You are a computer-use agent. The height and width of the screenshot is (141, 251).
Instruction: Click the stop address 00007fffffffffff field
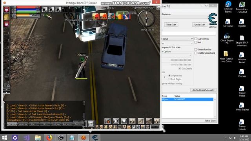click(177, 65)
